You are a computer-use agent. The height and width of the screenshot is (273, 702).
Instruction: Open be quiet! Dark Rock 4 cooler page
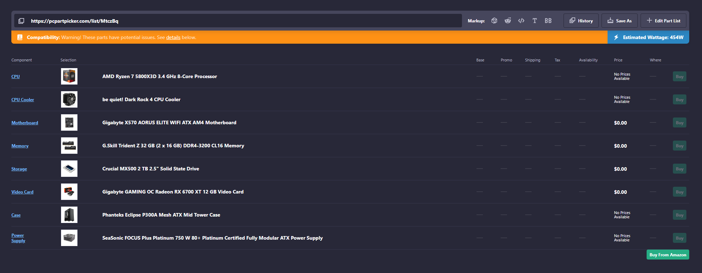[141, 99]
